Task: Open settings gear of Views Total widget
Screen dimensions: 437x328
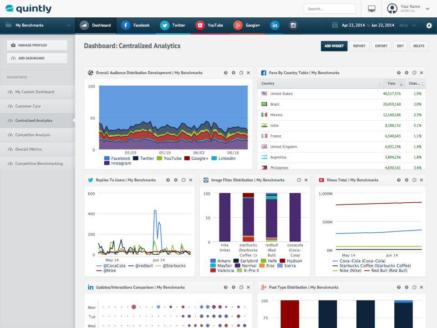Action: [407, 180]
